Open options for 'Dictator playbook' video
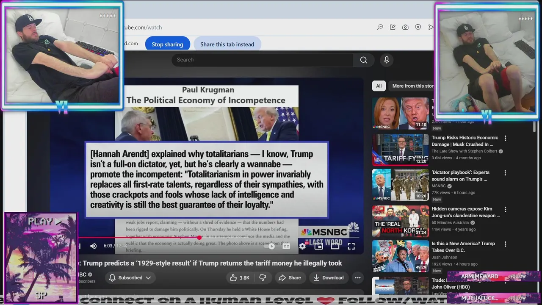The width and height of the screenshot is (542, 305). 505,173
